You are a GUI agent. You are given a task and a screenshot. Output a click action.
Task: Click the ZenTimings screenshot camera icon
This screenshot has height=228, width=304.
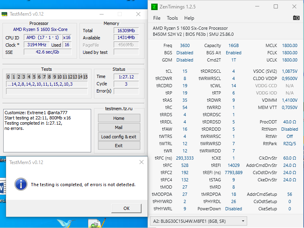(296, 18)
